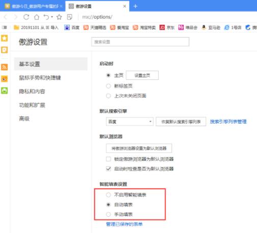This screenshot has width=257, height=233.
Task: Click the mx://options/ address bar
Action: point(97,17)
